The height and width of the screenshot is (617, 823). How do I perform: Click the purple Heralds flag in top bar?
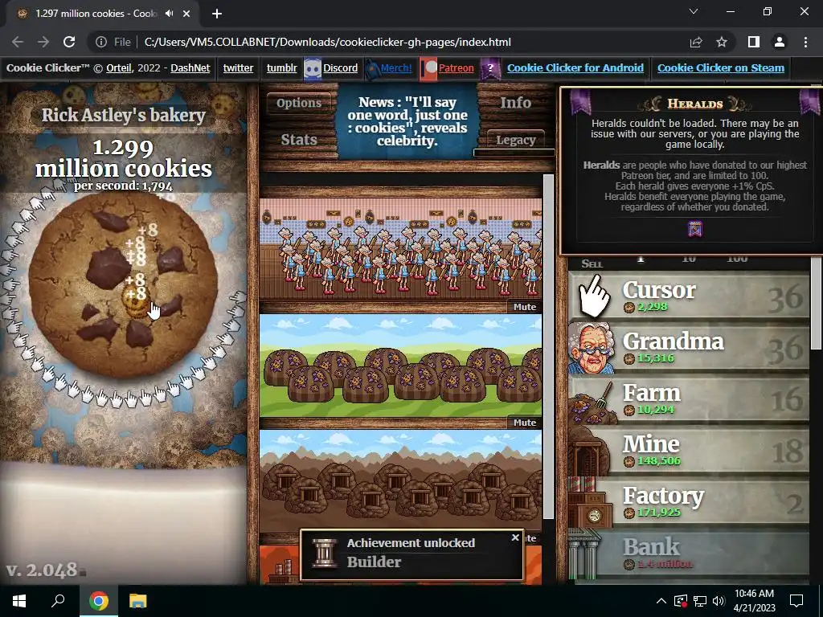[490, 68]
